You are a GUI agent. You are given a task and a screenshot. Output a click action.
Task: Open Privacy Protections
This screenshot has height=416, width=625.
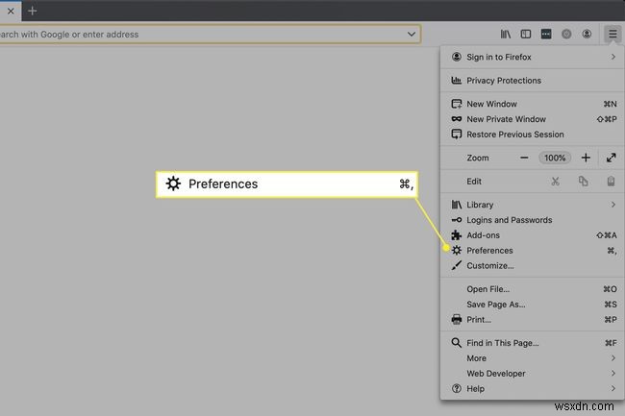(x=533, y=81)
